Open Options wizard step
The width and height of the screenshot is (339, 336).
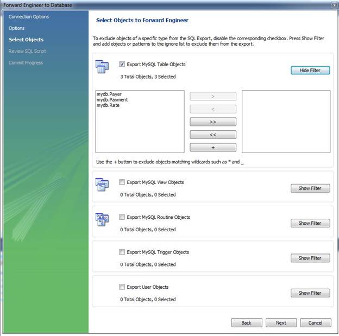[17, 28]
